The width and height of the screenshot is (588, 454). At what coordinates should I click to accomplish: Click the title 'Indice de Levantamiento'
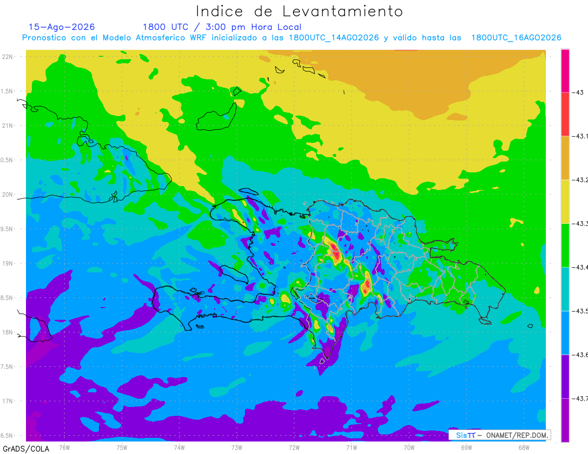(299, 11)
